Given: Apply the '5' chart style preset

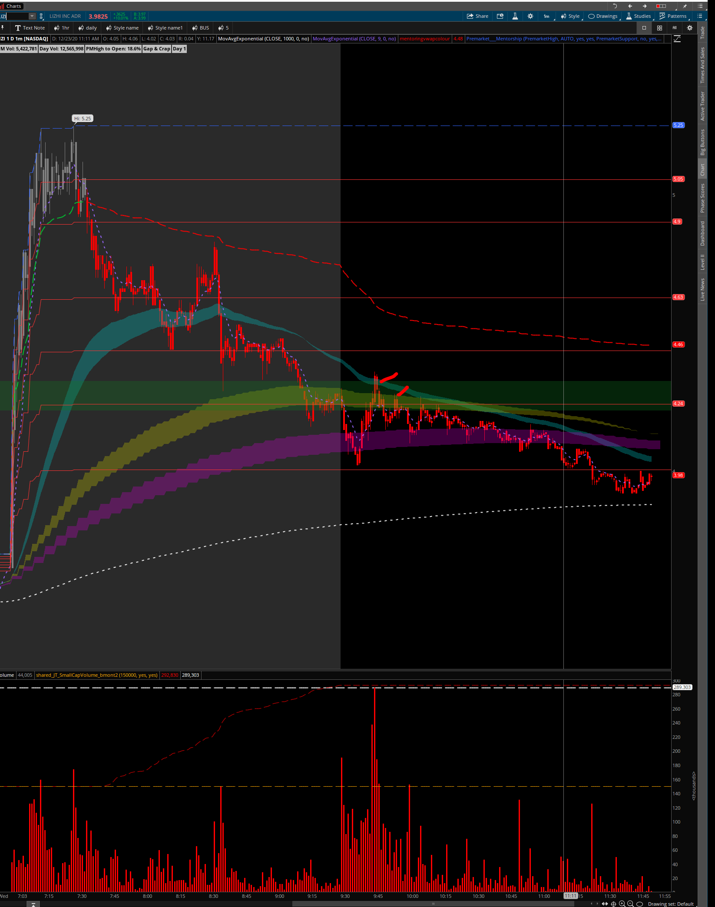Looking at the screenshot, I should (224, 28).
